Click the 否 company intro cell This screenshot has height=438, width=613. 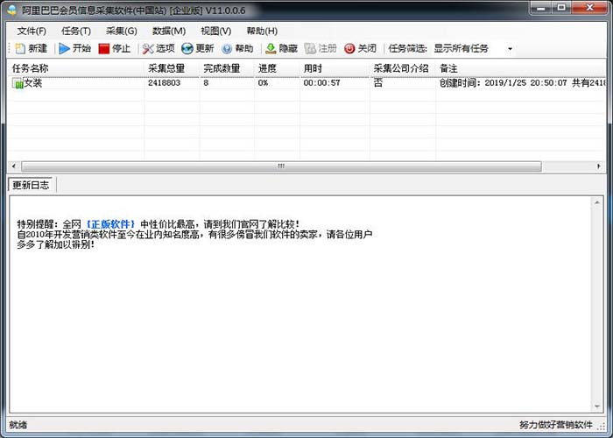(378, 83)
